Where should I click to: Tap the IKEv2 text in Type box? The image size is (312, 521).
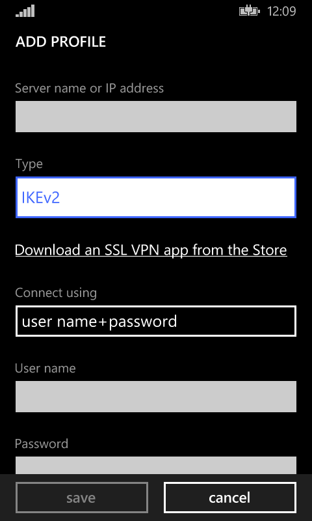(x=41, y=198)
